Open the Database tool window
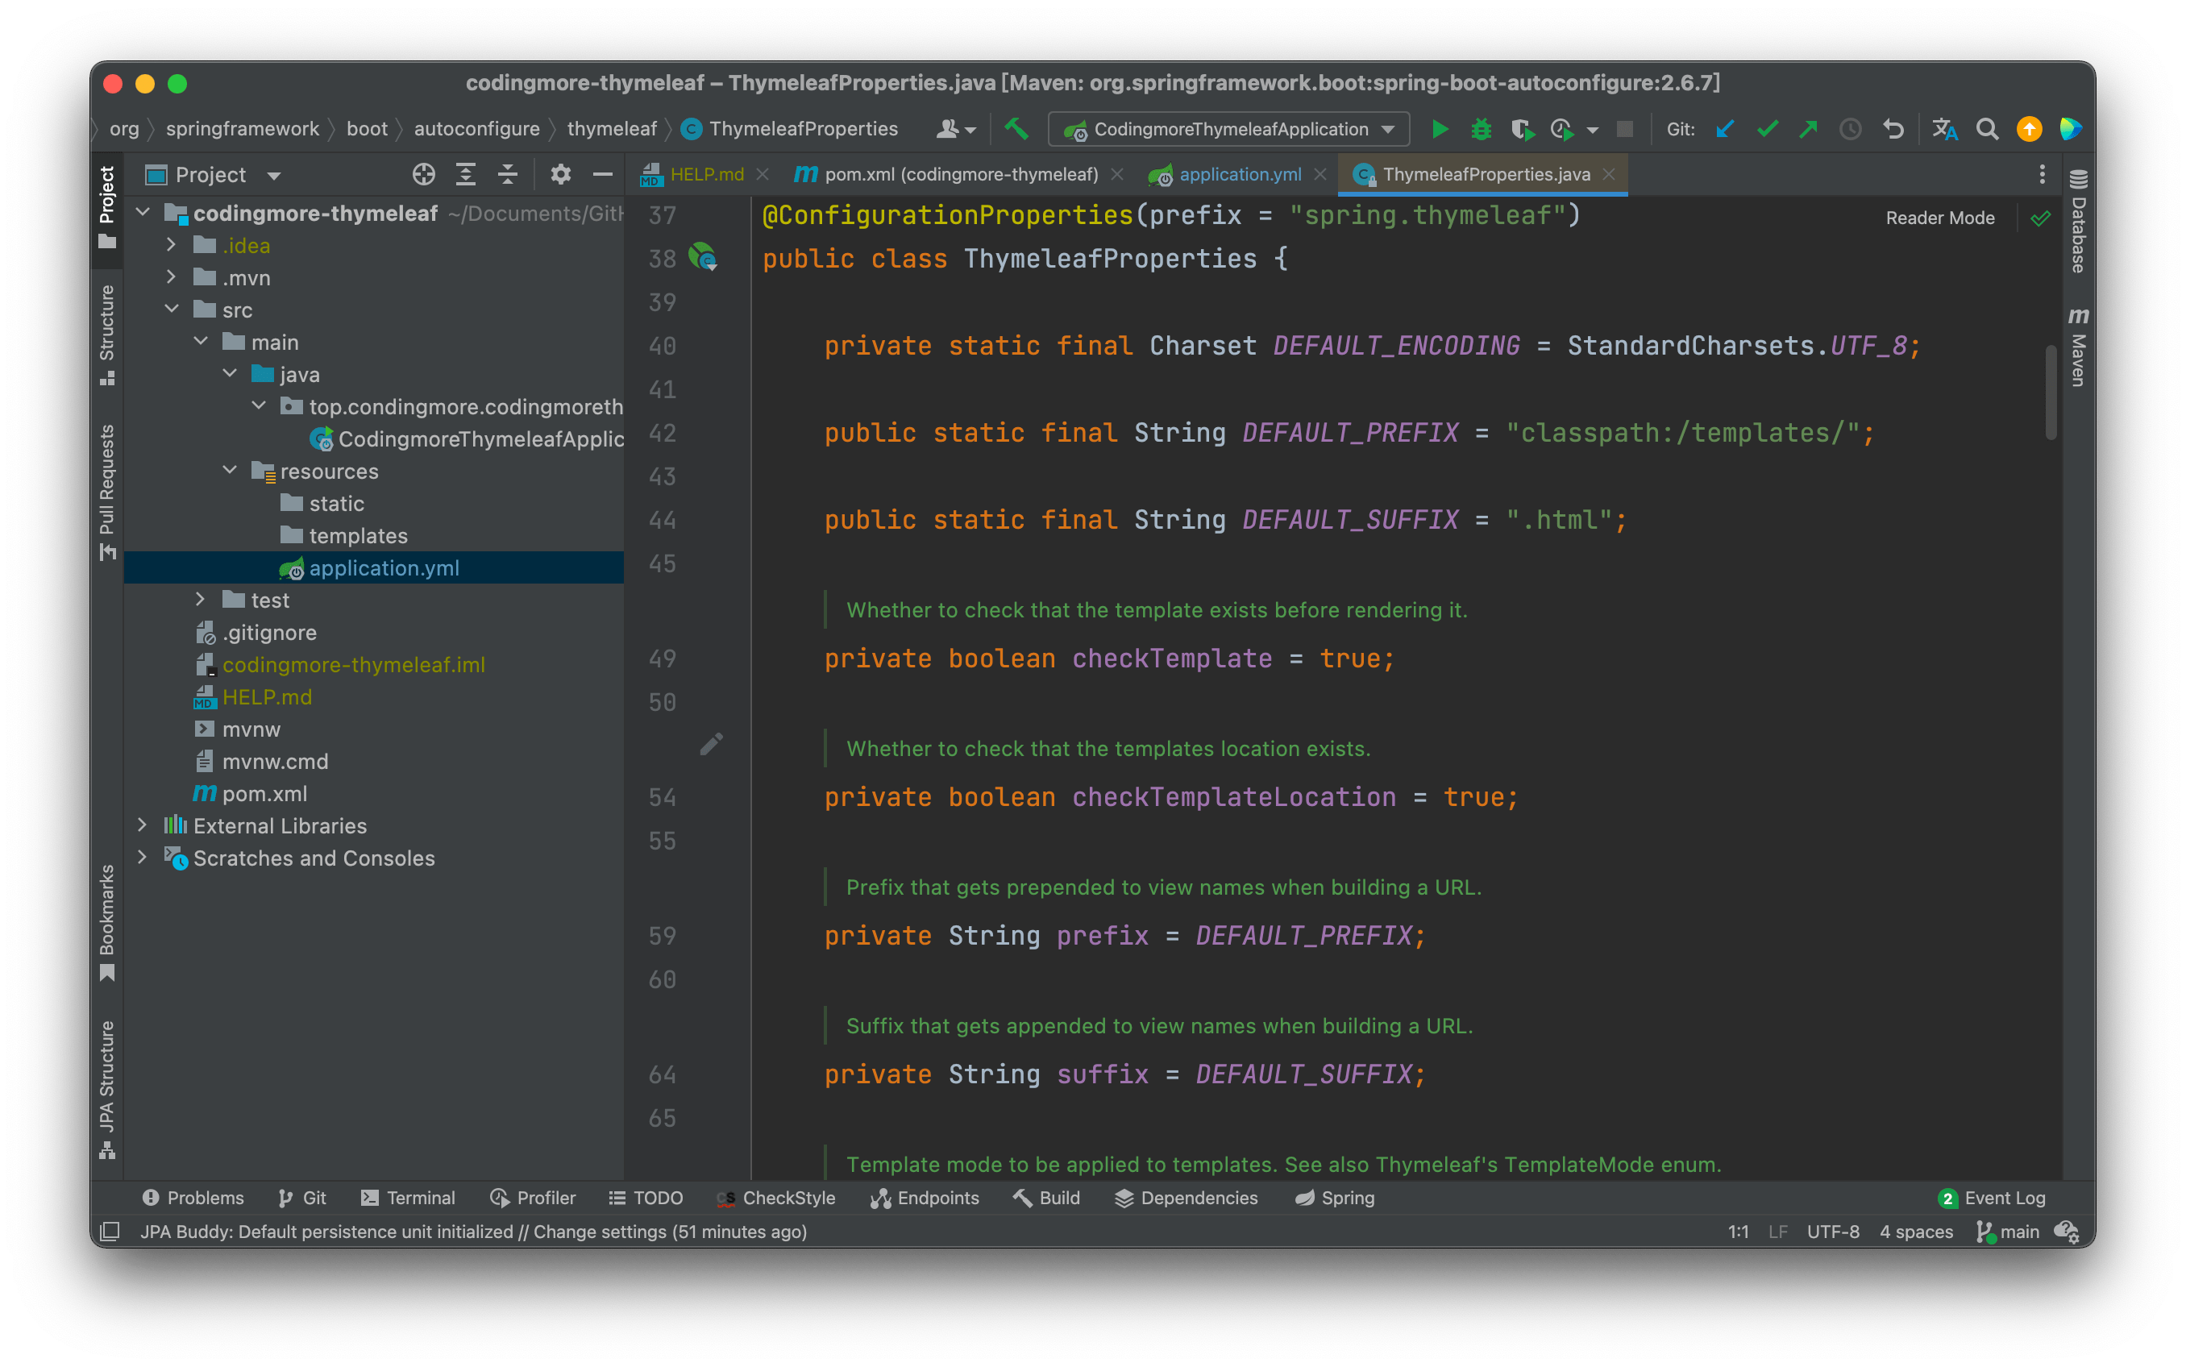2186x1367 pixels. coord(2079,233)
